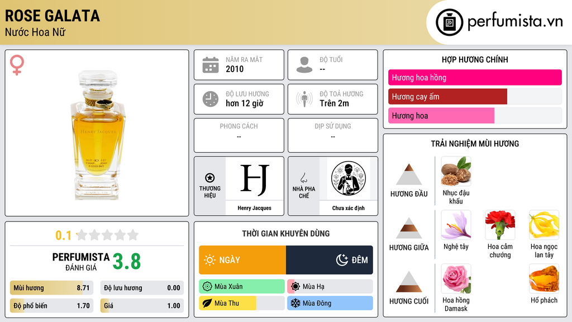Click the Mùa Thu season bar
This screenshot has height=322, width=572.
[242, 303]
